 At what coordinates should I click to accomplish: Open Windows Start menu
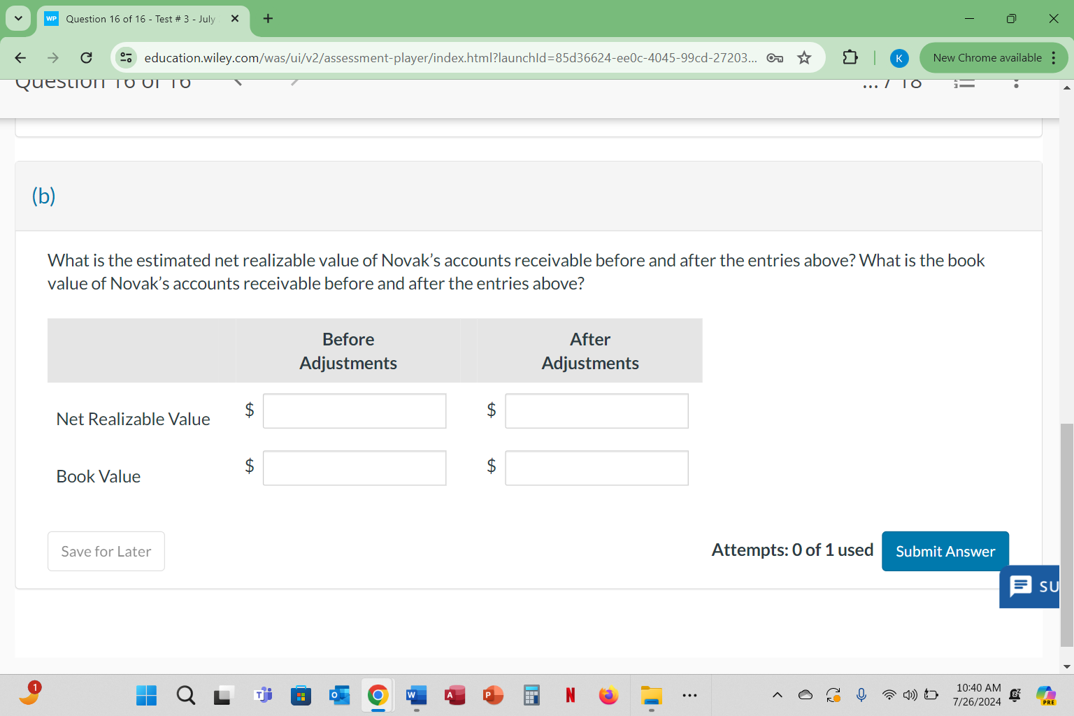tap(146, 695)
